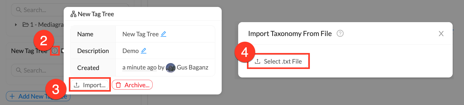Select the 1 - Mediagra folder item

[x=44, y=25]
